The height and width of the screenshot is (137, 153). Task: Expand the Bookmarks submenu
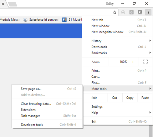[117, 53]
